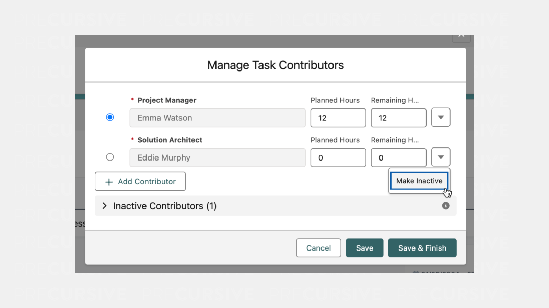The image size is (549, 308).
Task: Click the Save button
Action: coord(364,248)
